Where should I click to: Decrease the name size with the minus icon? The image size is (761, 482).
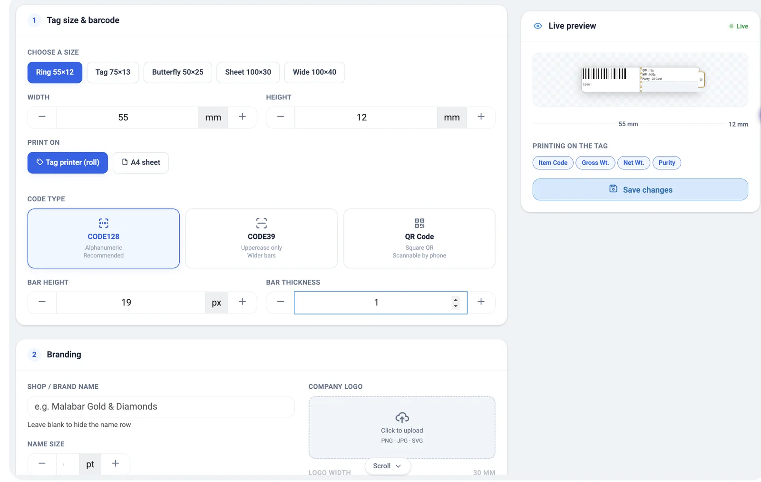42,464
